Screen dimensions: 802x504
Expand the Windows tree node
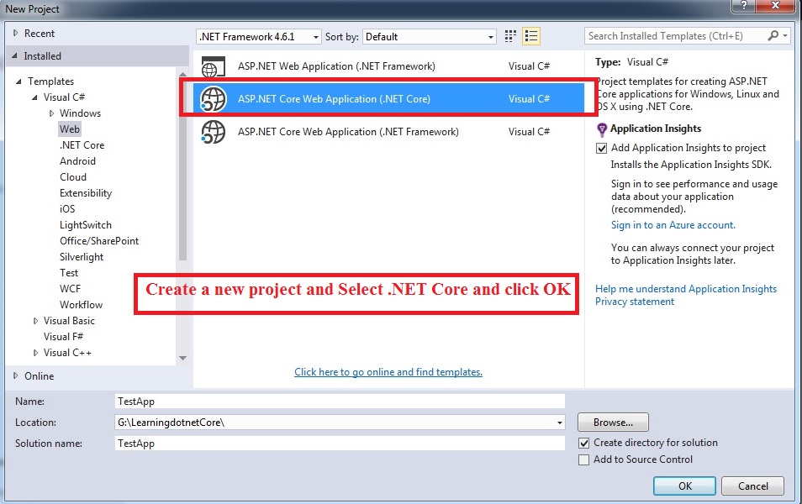tap(51, 113)
